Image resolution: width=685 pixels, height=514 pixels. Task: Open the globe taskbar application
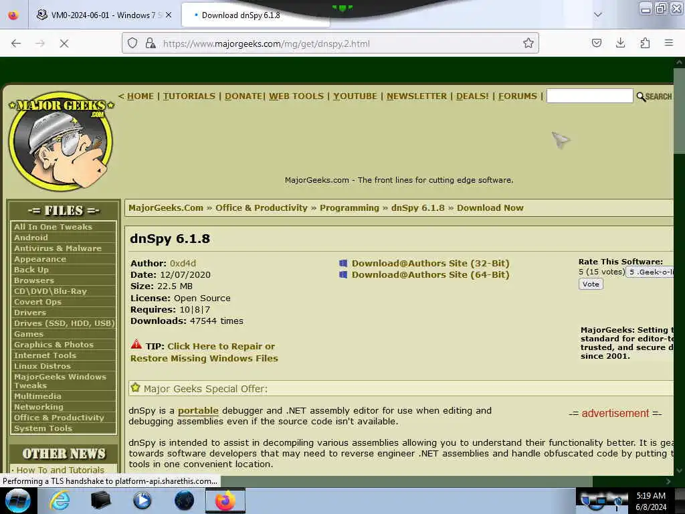[185, 501]
